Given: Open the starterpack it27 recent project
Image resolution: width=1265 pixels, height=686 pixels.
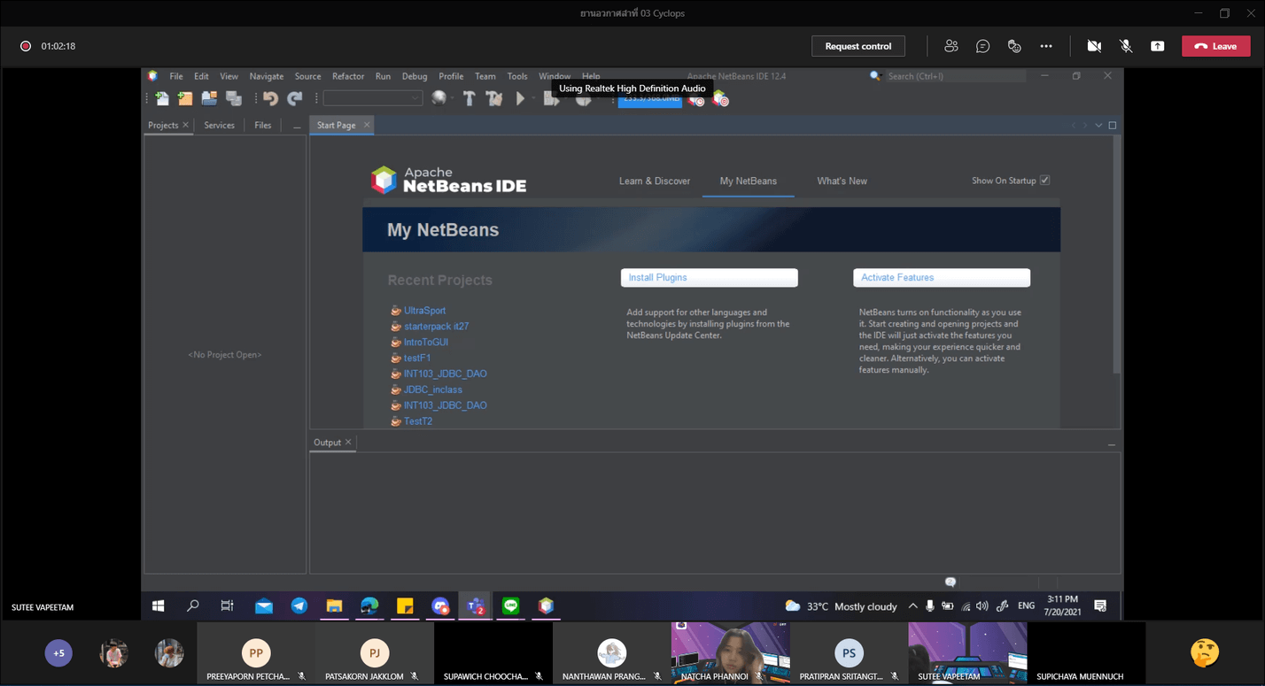Looking at the screenshot, I should click(x=436, y=327).
